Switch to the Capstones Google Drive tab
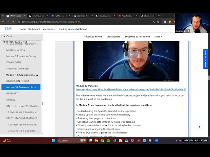 83,16
